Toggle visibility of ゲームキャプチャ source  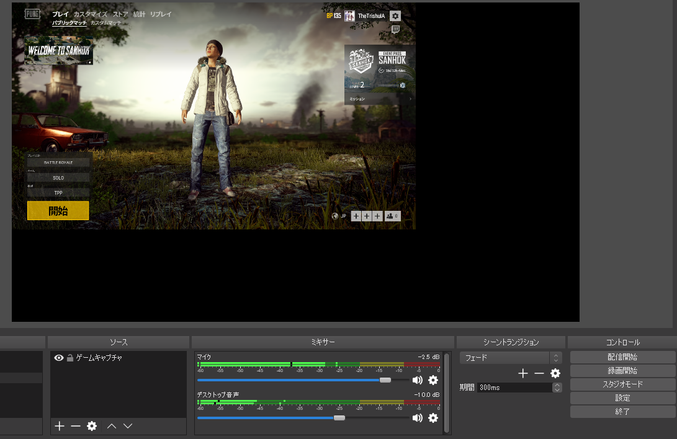click(59, 358)
